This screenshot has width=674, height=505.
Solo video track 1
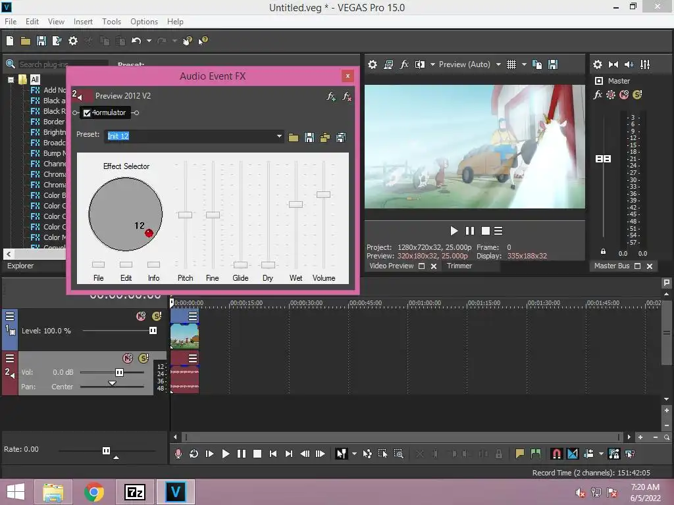(x=157, y=316)
